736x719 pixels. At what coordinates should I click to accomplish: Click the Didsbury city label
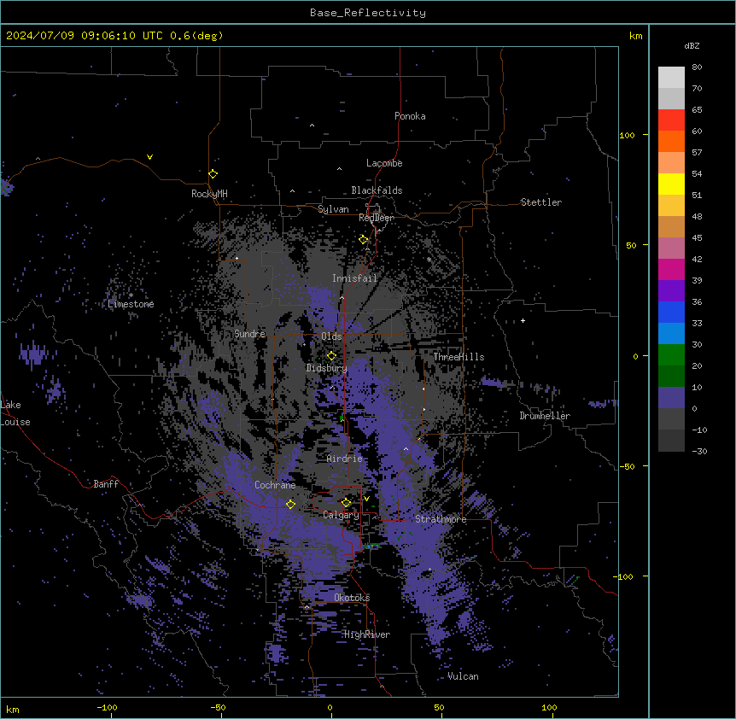[327, 368]
